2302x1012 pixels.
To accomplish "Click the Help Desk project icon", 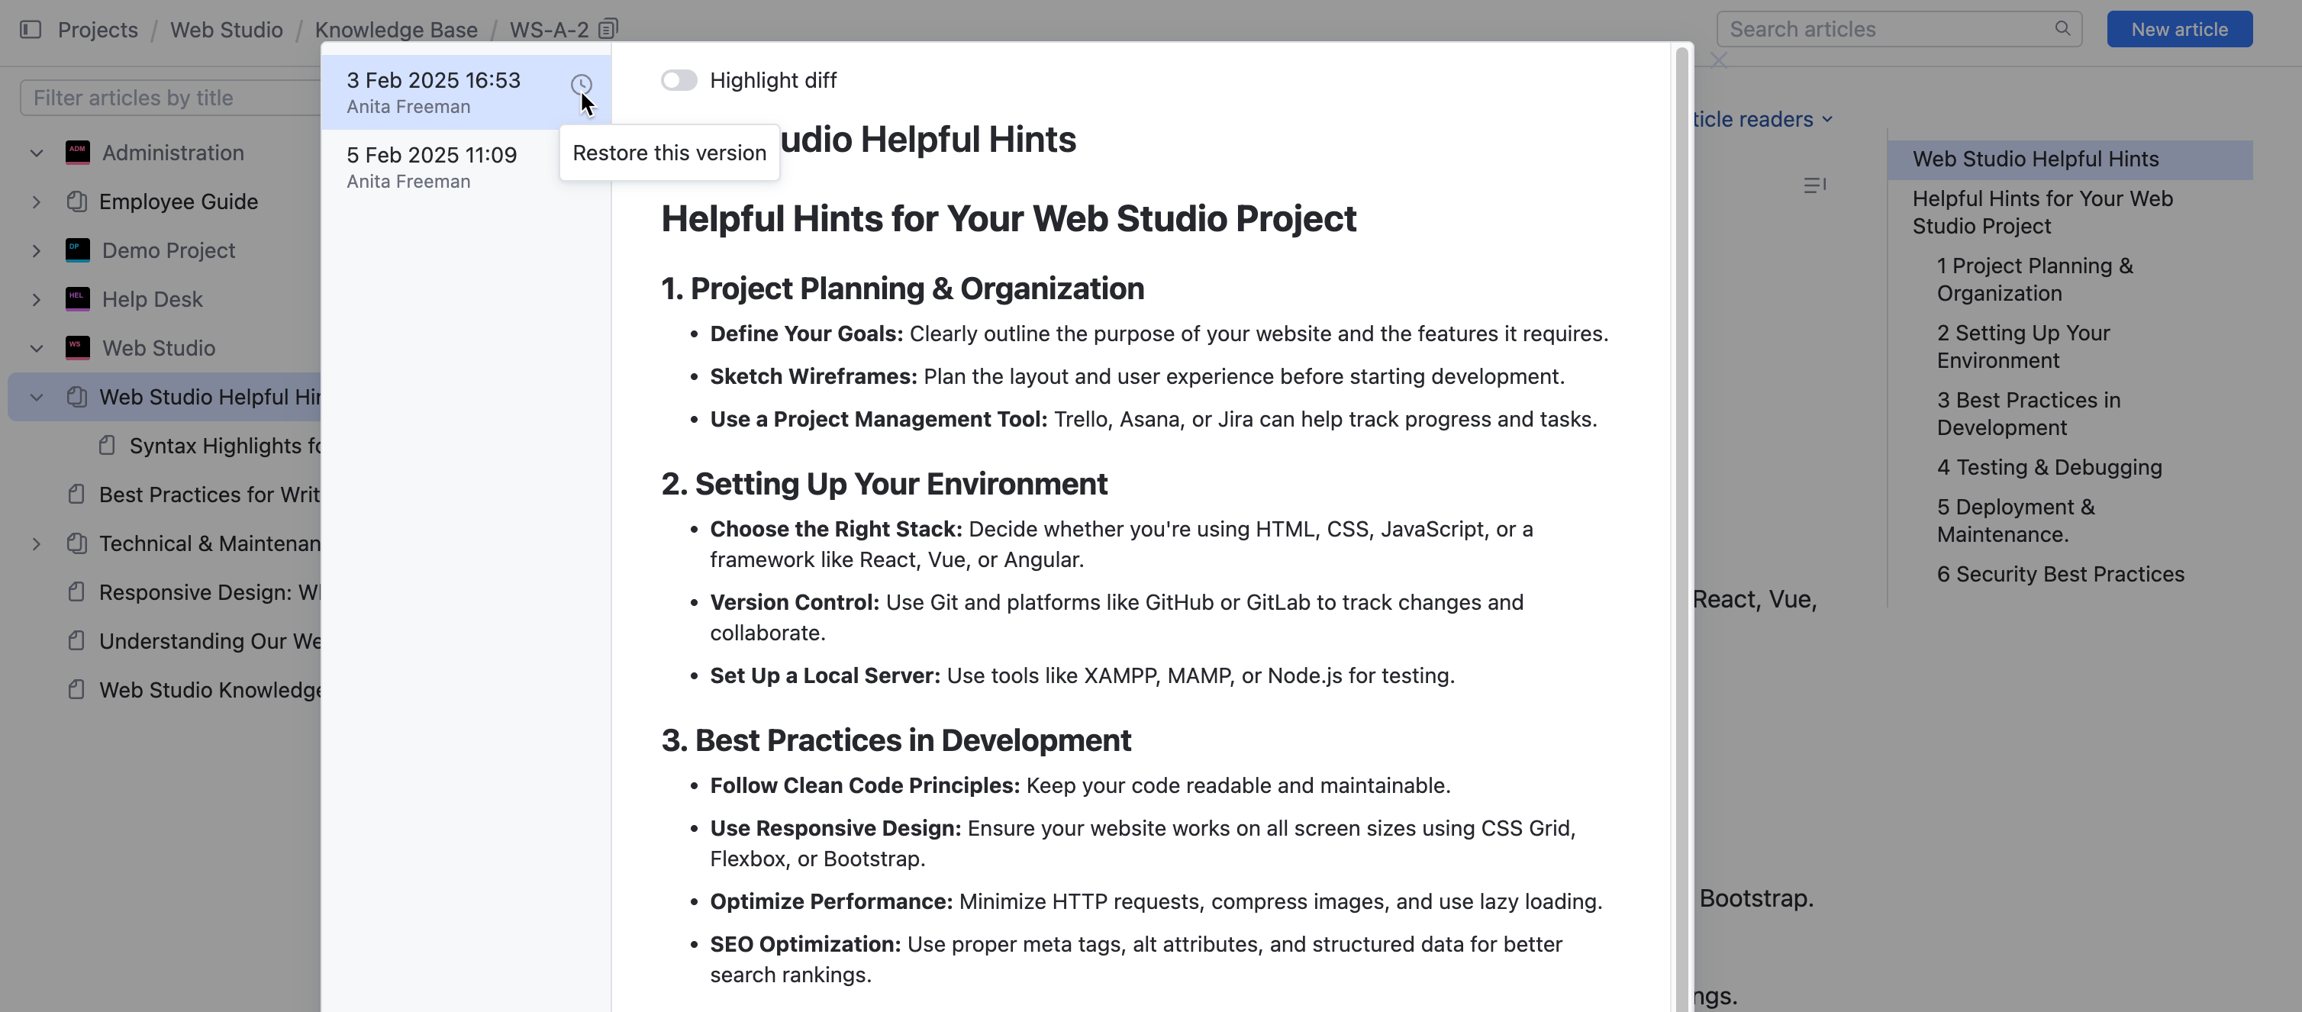I will (78, 299).
